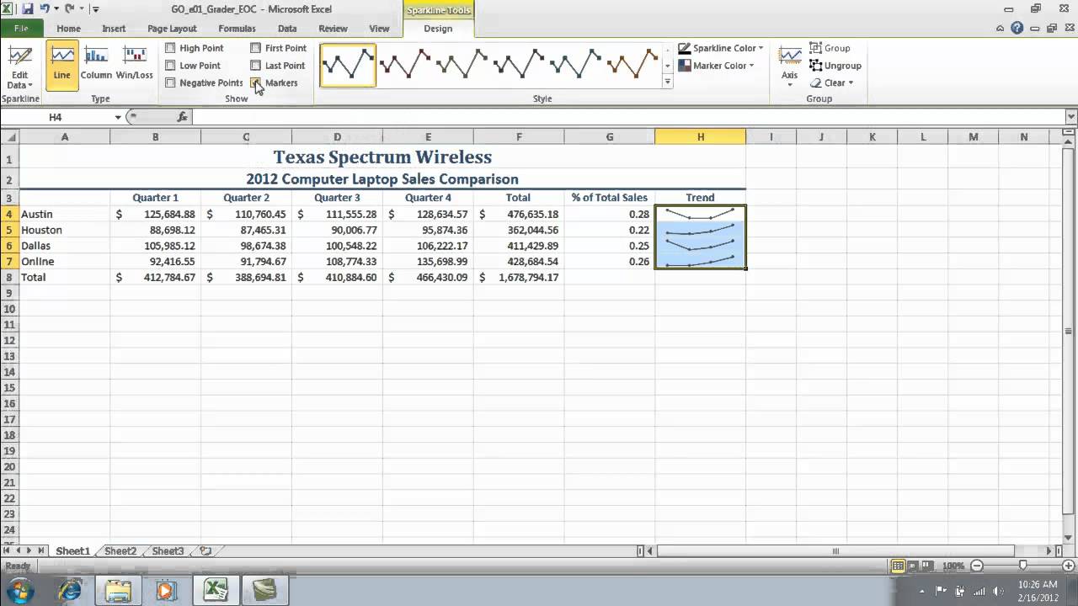Open the File tab

21,28
